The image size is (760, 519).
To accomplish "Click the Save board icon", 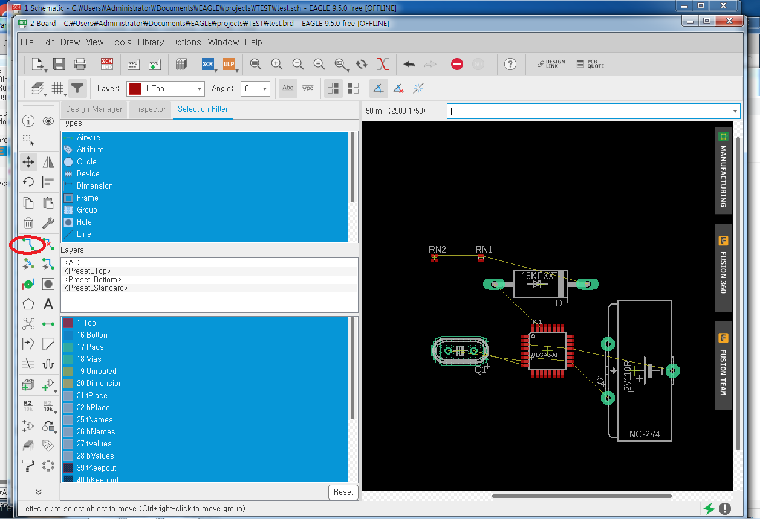I will [59, 64].
